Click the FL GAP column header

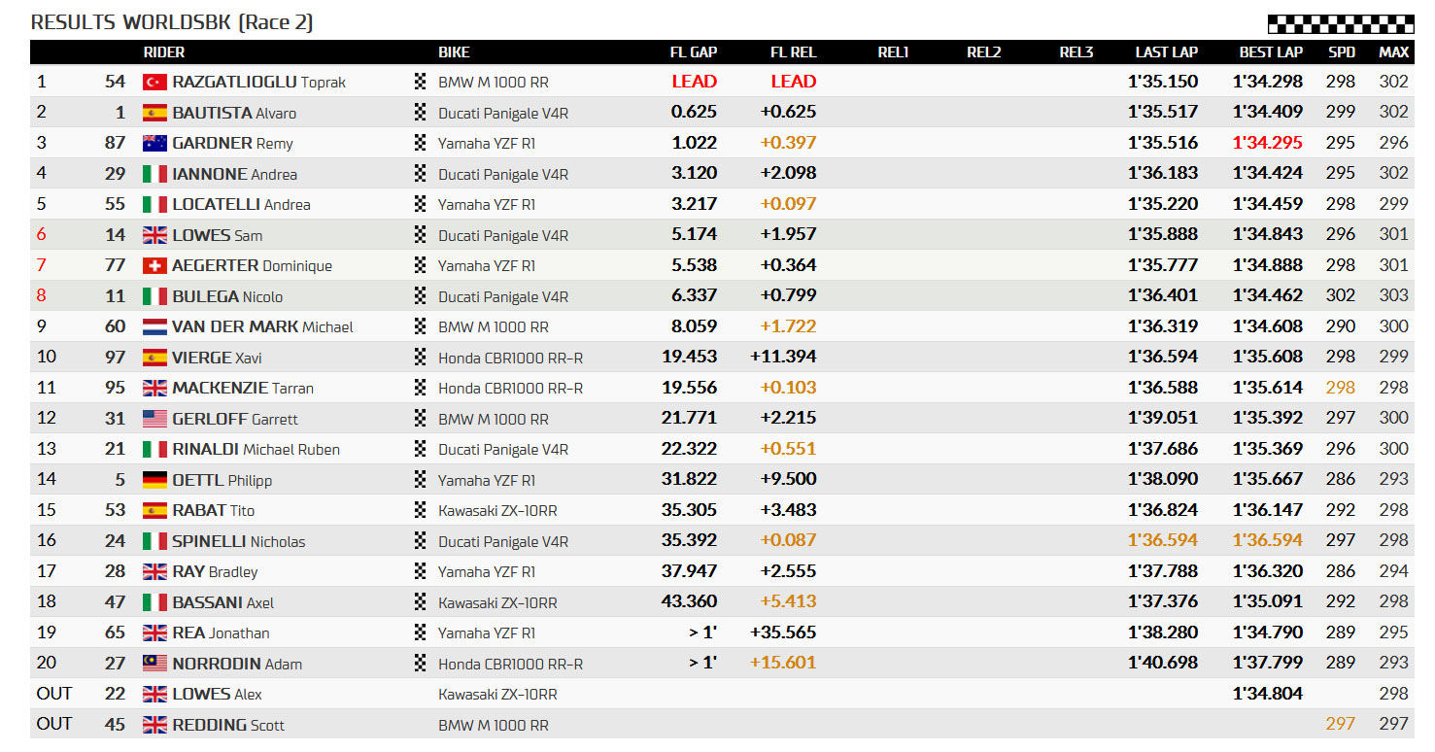click(694, 52)
